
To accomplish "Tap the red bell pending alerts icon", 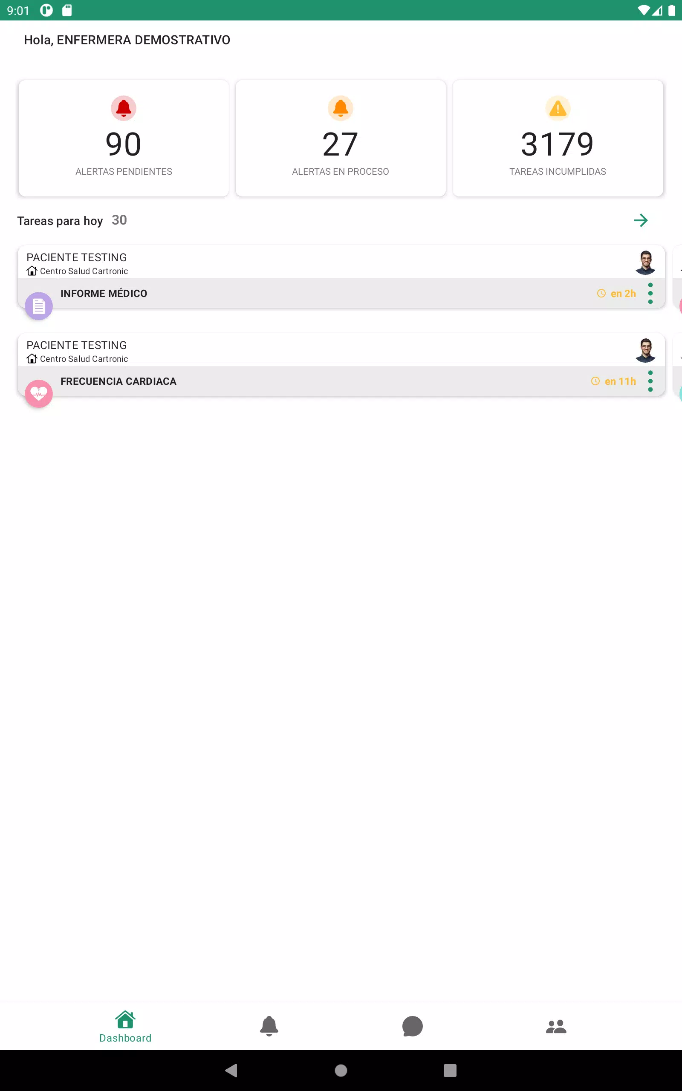I will pos(124,108).
